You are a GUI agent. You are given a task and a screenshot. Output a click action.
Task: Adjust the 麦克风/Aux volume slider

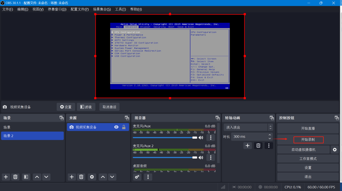[x=165, y=138]
